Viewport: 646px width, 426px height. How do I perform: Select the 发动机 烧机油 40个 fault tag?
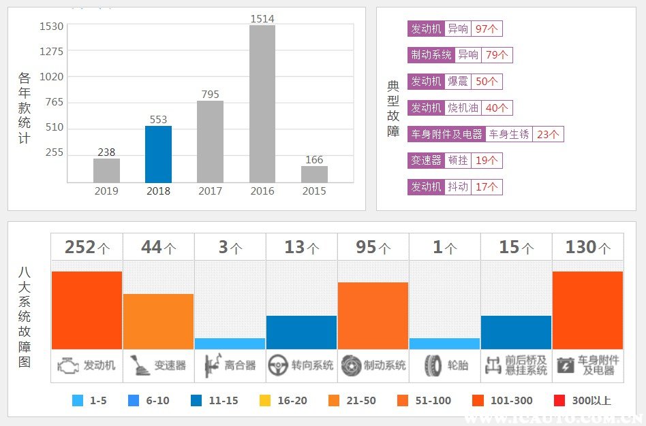tap(459, 108)
